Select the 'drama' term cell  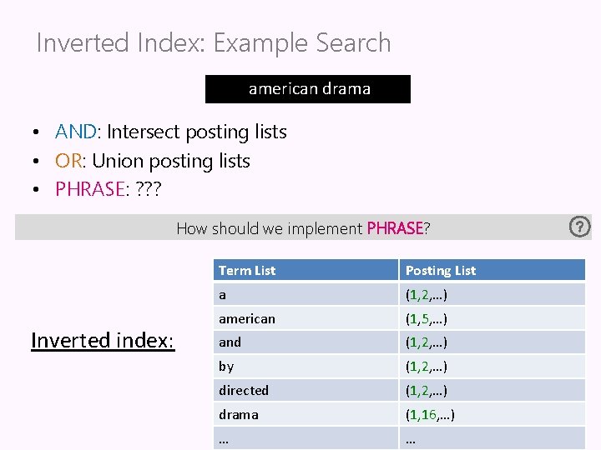tap(239, 414)
